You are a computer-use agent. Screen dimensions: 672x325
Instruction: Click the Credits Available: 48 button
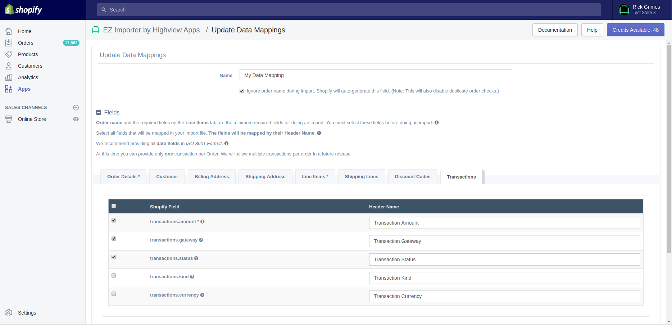pyautogui.click(x=635, y=30)
